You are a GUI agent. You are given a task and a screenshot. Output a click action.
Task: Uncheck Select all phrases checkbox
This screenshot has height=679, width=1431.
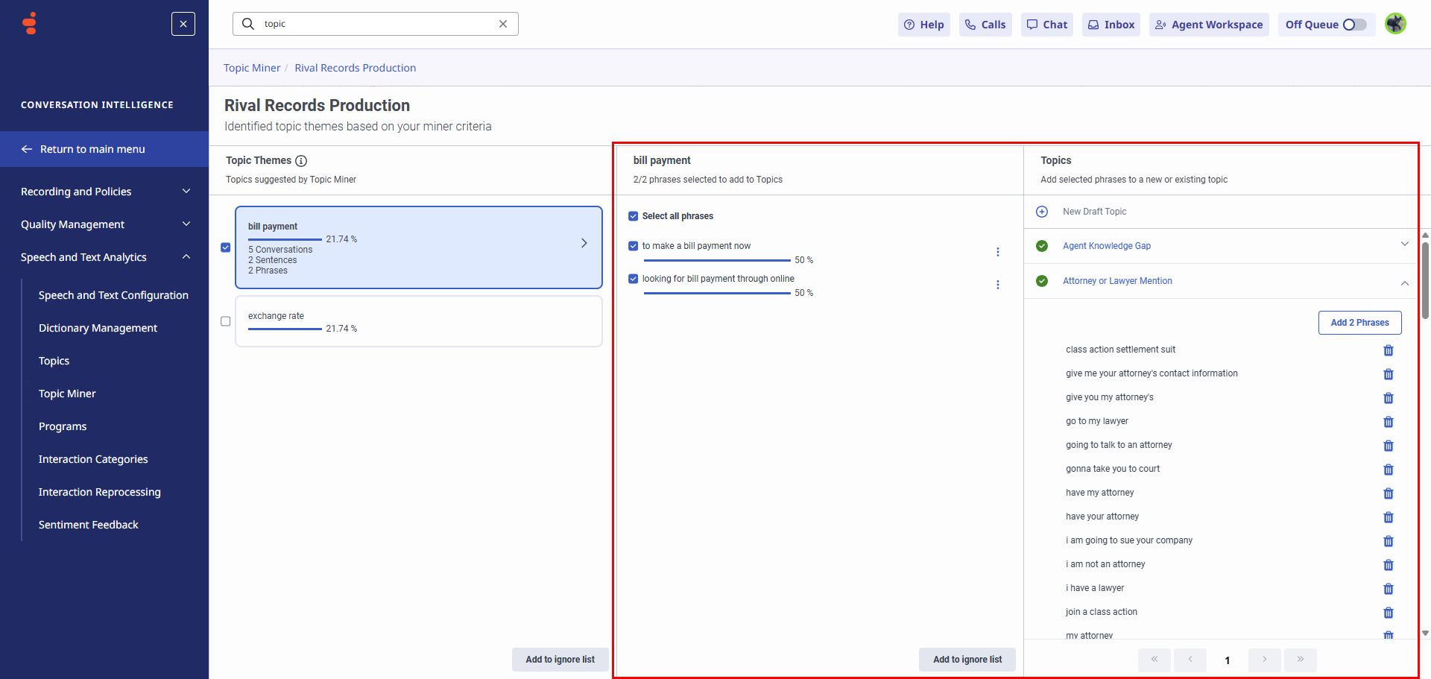(634, 216)
